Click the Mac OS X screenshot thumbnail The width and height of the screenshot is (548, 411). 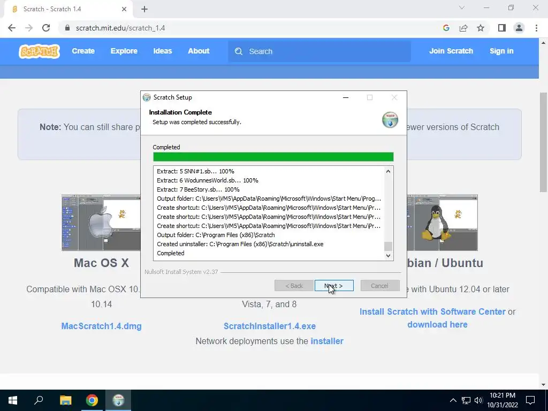click(101, 223)
